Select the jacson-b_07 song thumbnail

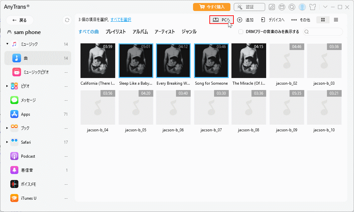(x=211, y=107)
